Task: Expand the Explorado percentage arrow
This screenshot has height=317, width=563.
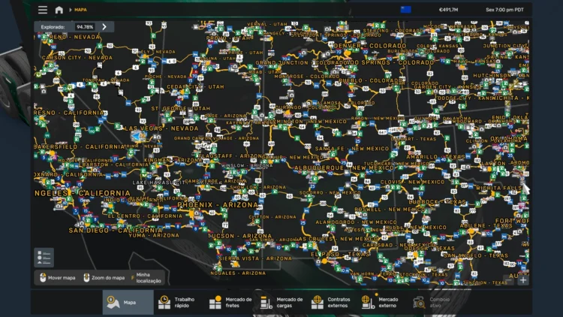Action: 104,26
